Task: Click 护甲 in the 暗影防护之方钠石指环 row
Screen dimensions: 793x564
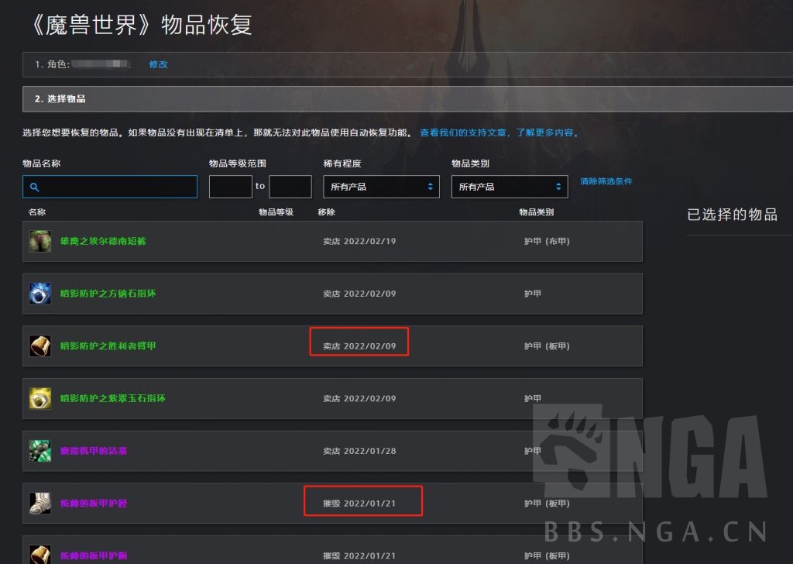Action: (533, 294)
